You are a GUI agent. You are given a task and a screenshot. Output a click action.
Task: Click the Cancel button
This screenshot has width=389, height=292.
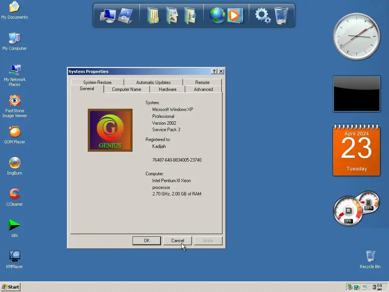pyautogui.click(x=177, y=241)
